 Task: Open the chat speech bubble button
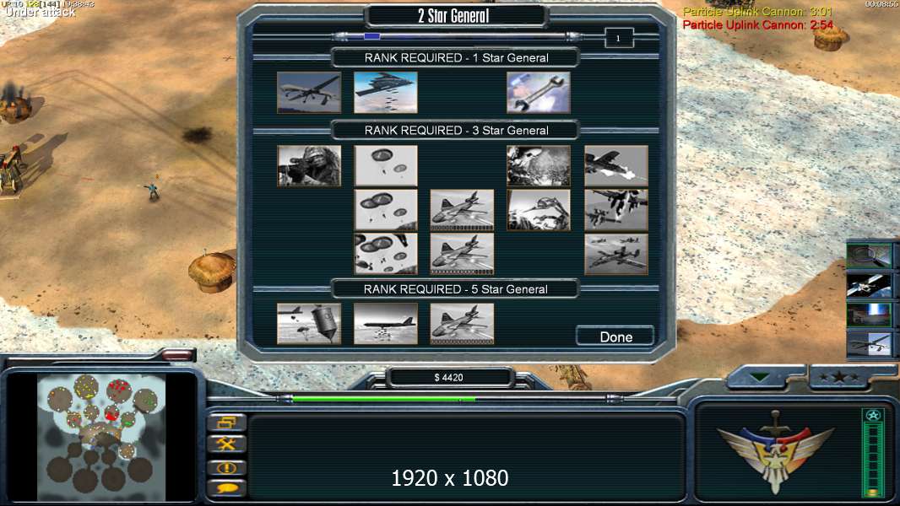226,488
